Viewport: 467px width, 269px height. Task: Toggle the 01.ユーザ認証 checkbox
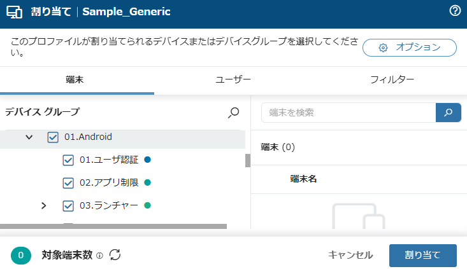(x=68, y=160)
